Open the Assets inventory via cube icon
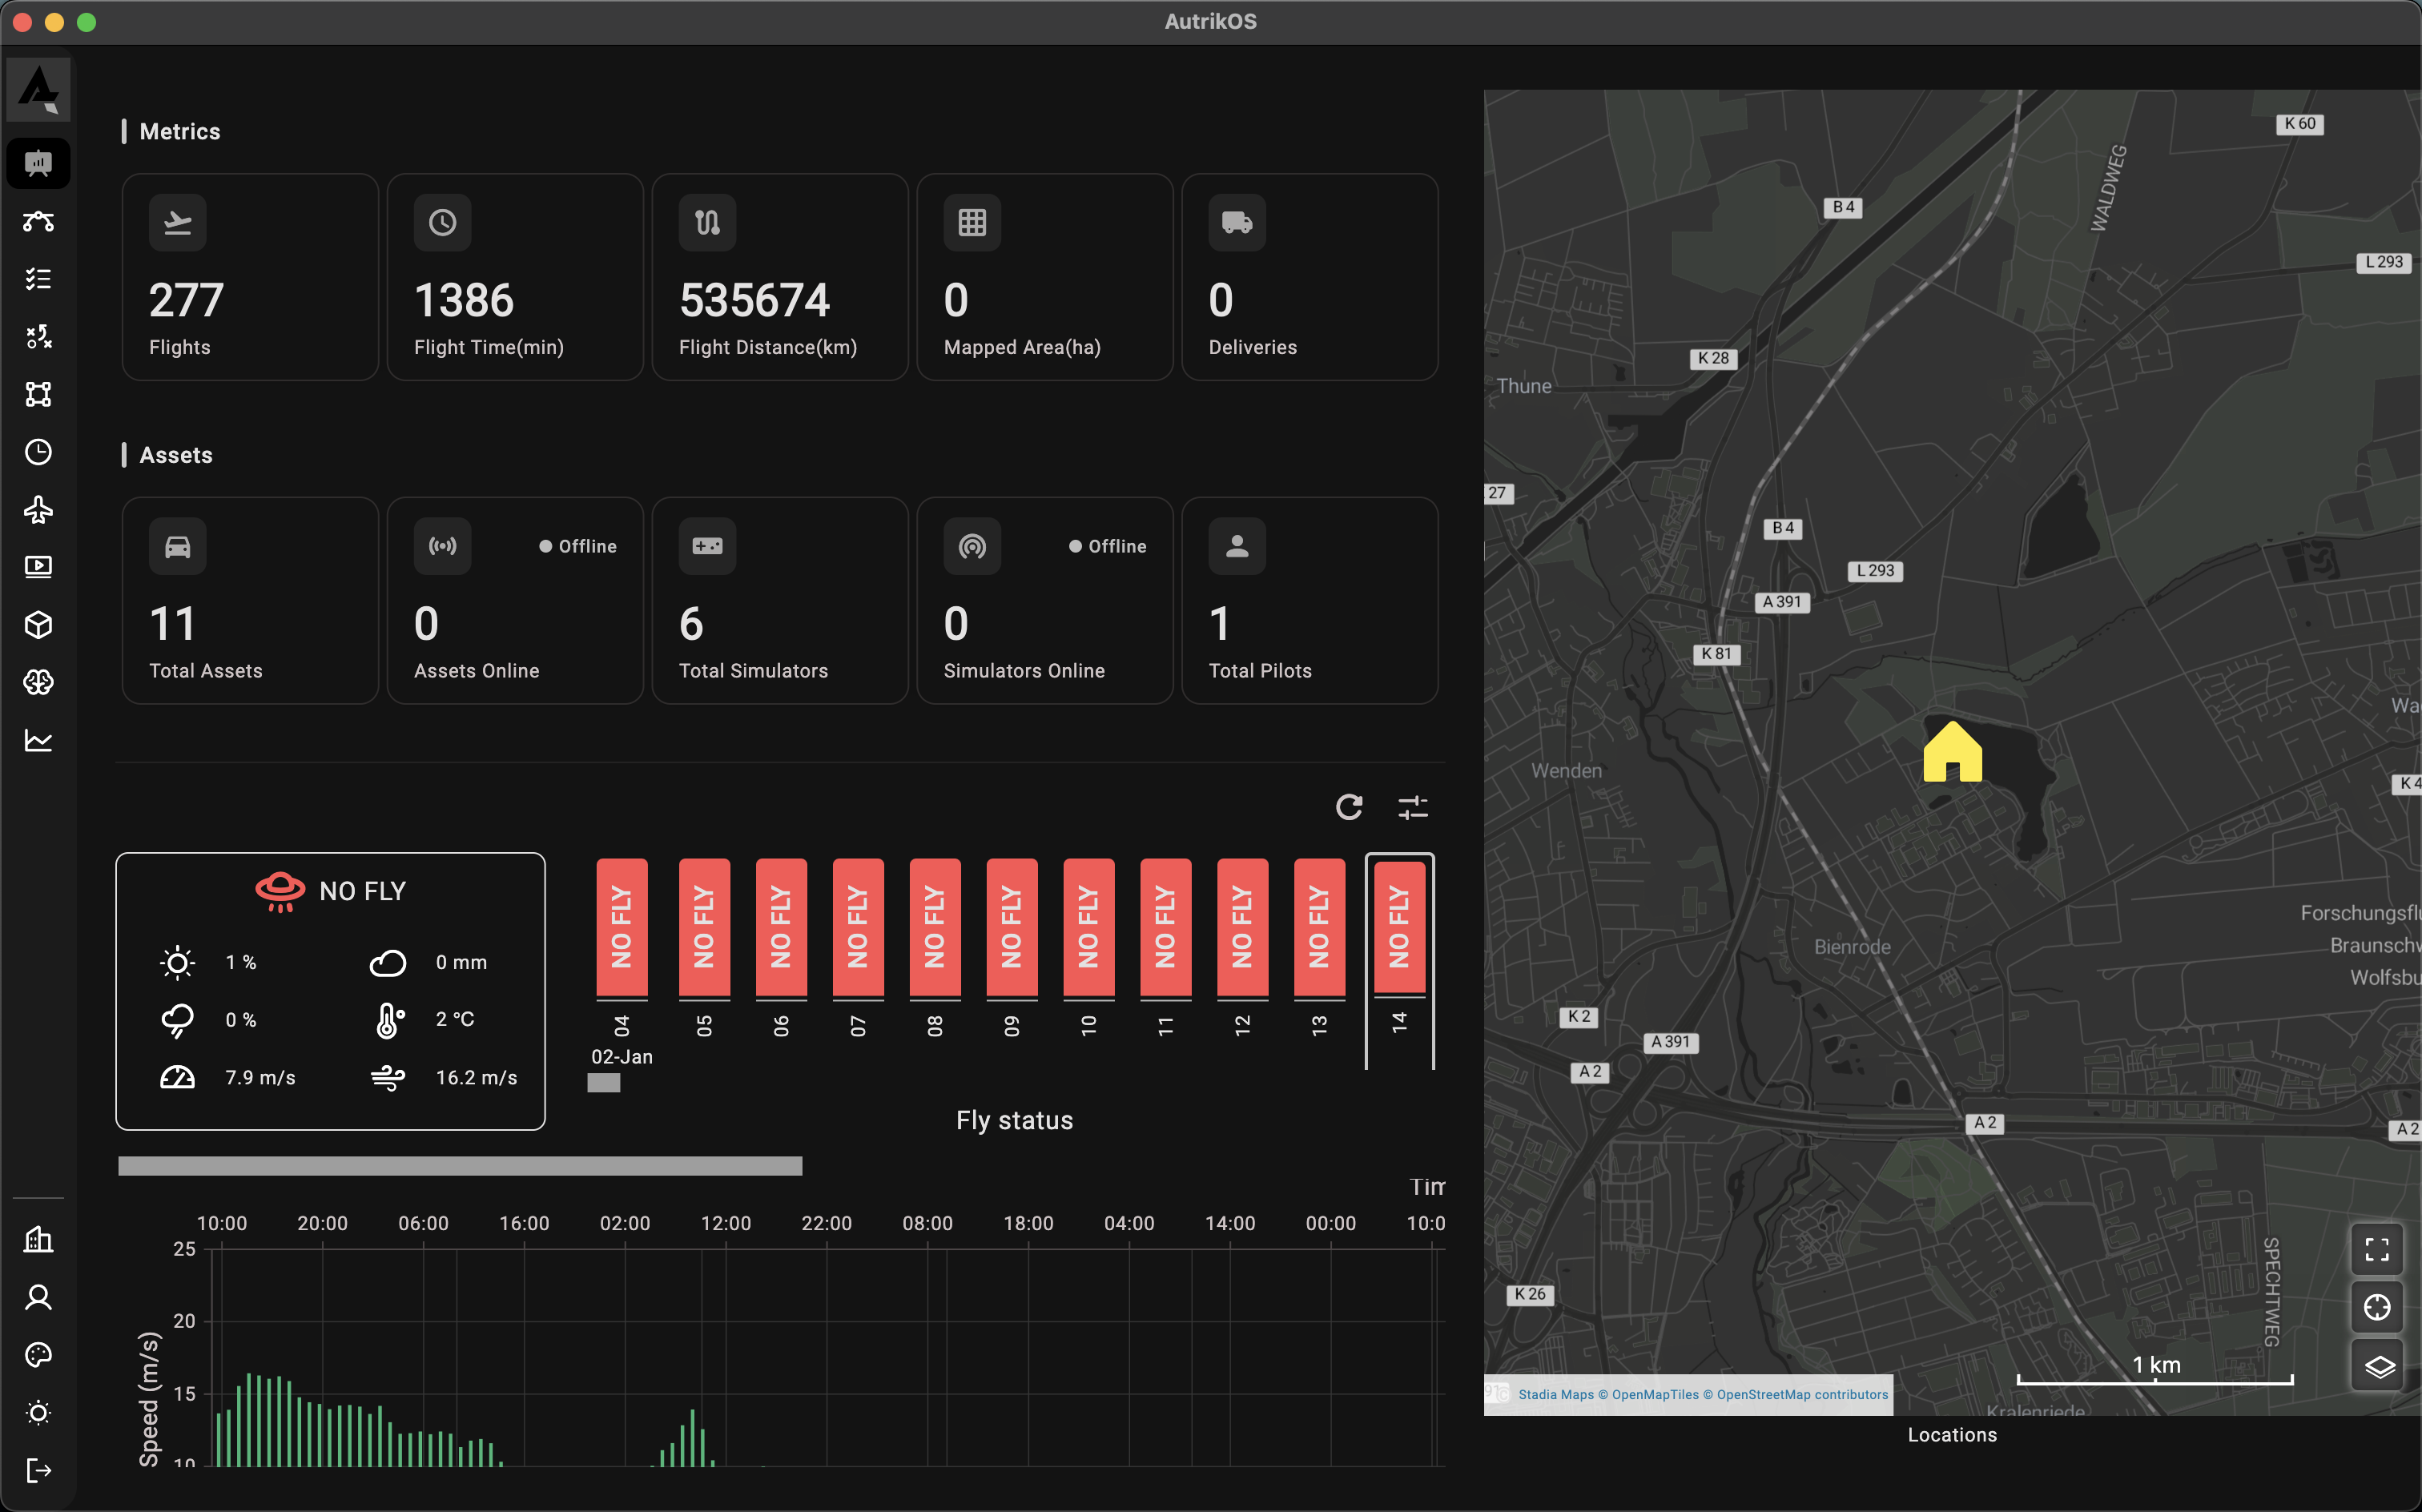The width and height of the screenshot is (2422, 1512). pos(38,624)
